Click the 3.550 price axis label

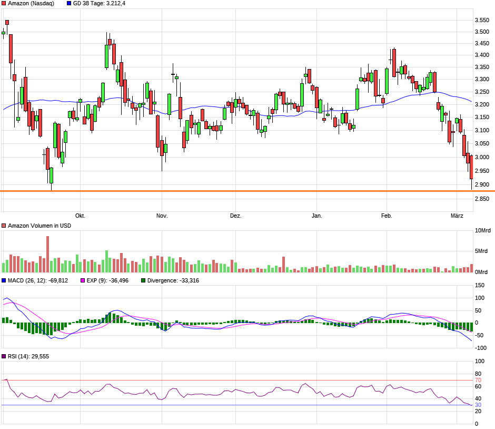(x=482, y=20)
